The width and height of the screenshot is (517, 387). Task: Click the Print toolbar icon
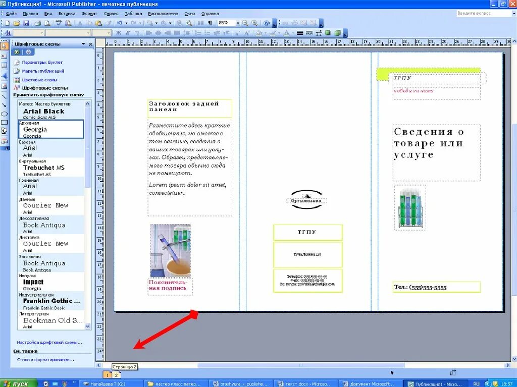pos(38,23)
